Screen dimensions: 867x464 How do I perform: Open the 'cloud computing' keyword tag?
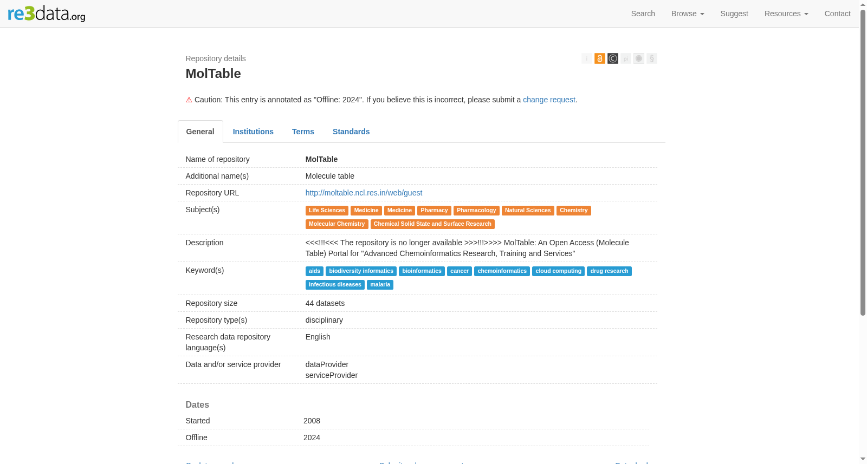point(558,271)
